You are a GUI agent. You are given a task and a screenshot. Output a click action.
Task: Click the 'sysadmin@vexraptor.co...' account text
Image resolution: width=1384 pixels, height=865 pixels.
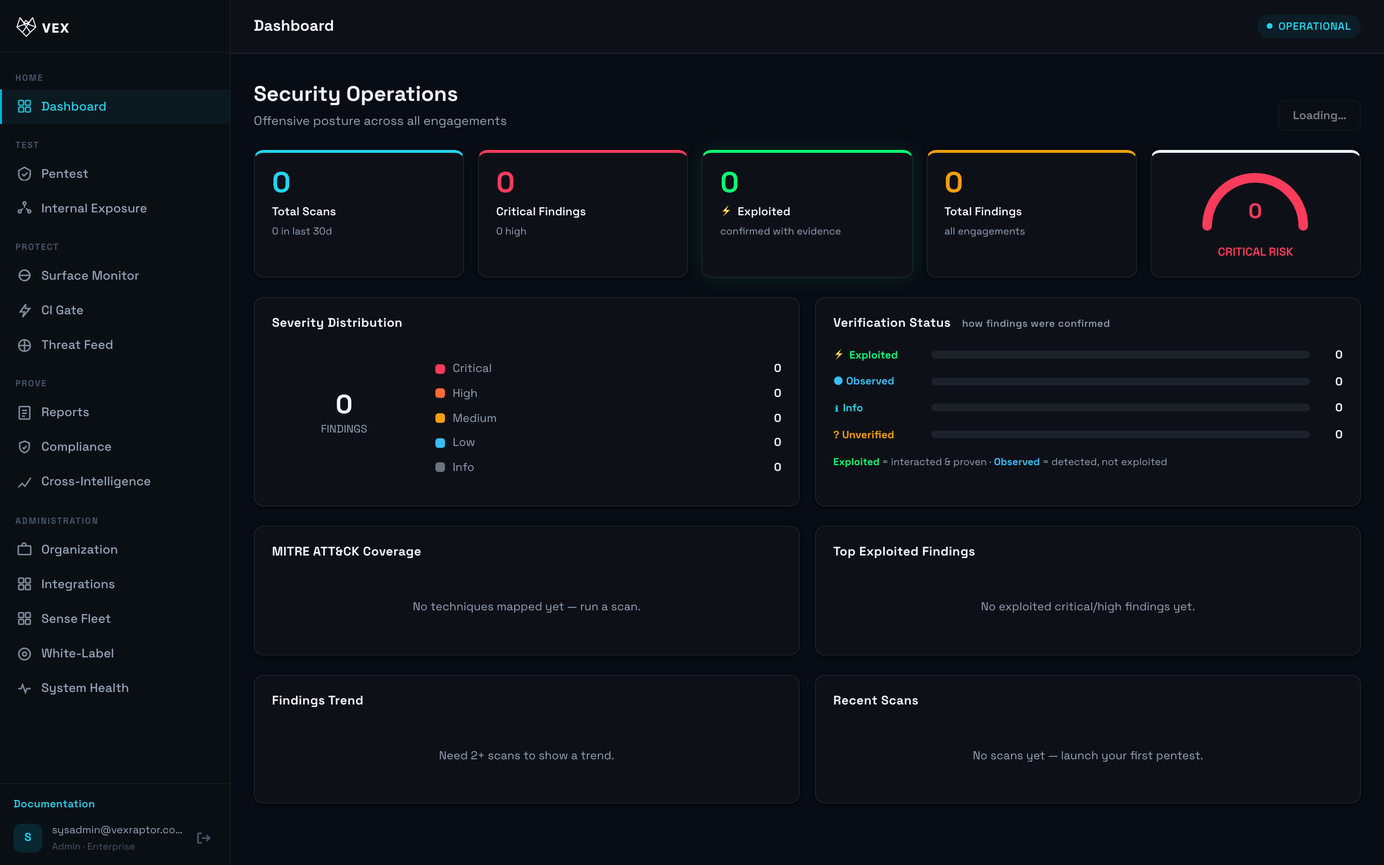(117, 830)
